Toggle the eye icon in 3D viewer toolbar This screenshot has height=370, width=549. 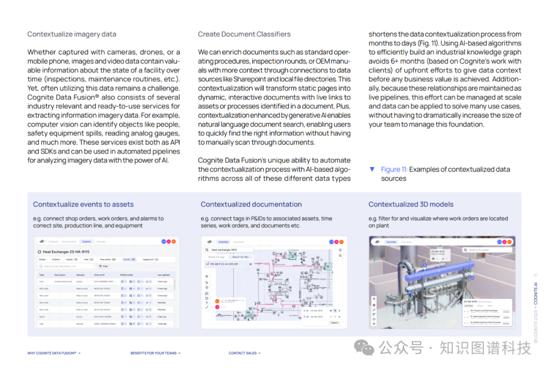(x=374, y=324)
